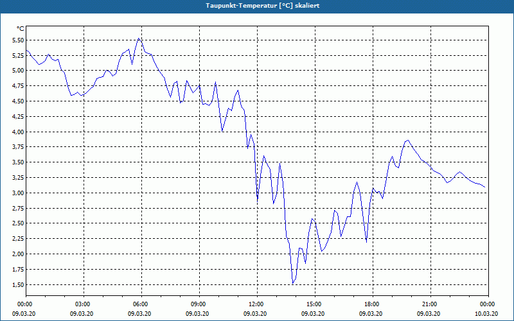Screen dimensions: 514x321
Task: Click the 5,00 y-axis value
Action: [18, 71]
